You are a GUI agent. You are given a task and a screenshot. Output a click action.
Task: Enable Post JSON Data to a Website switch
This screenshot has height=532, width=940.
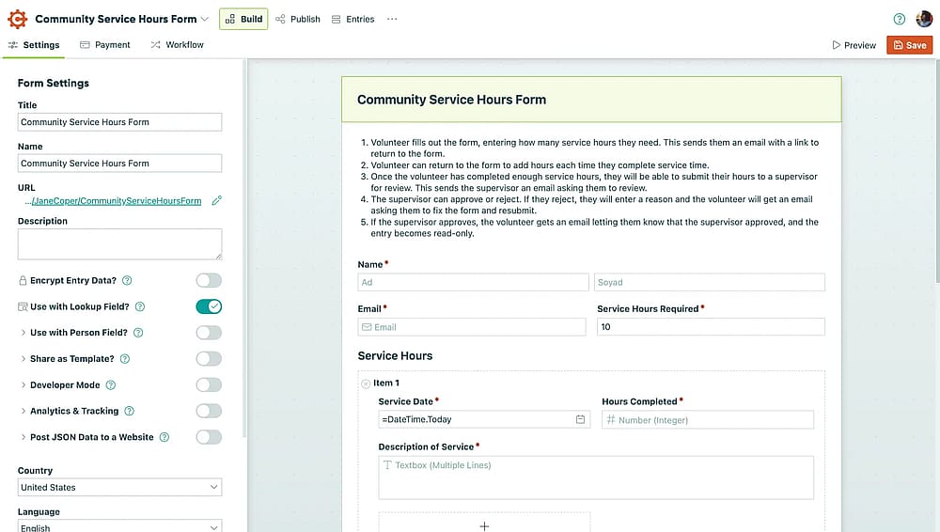pos(209,437)
